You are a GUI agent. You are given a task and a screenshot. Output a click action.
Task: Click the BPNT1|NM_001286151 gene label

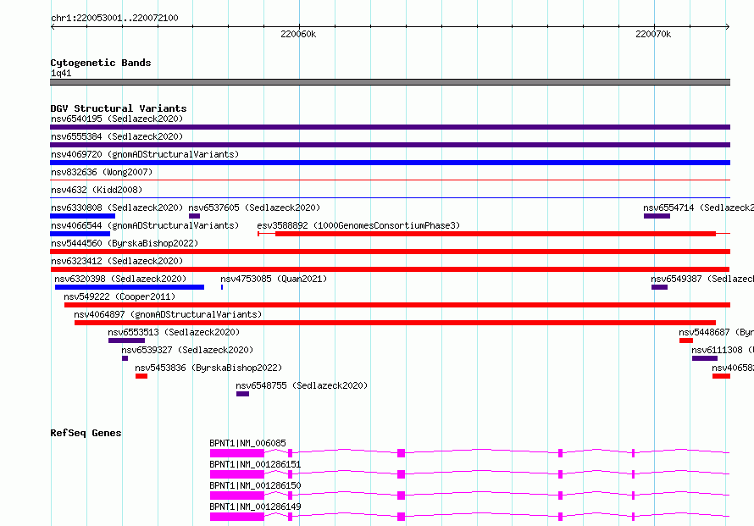tap(255, 464)
